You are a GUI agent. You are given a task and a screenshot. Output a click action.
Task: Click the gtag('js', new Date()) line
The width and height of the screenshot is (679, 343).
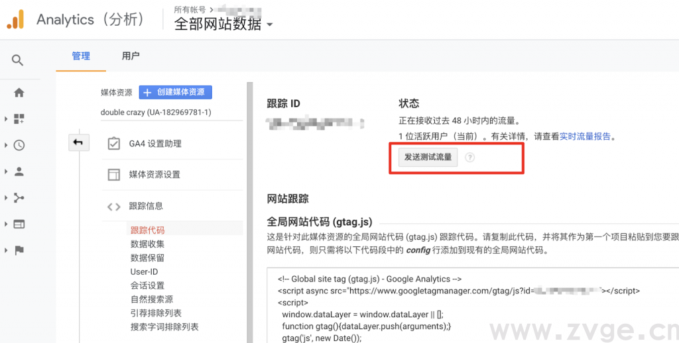[x=322, y=338]
